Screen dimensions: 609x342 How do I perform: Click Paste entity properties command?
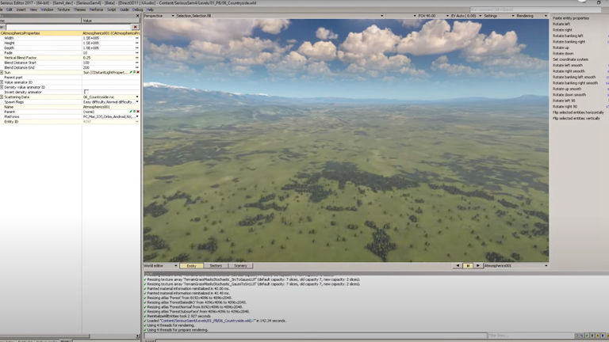click(x=571, y=18)
